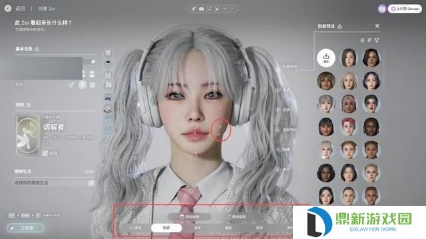Switch to the 配饰 accessories tab
Image resolution: width=426 pixels, height=239 pixels.
pyautogui.click(x=260, y=228)
